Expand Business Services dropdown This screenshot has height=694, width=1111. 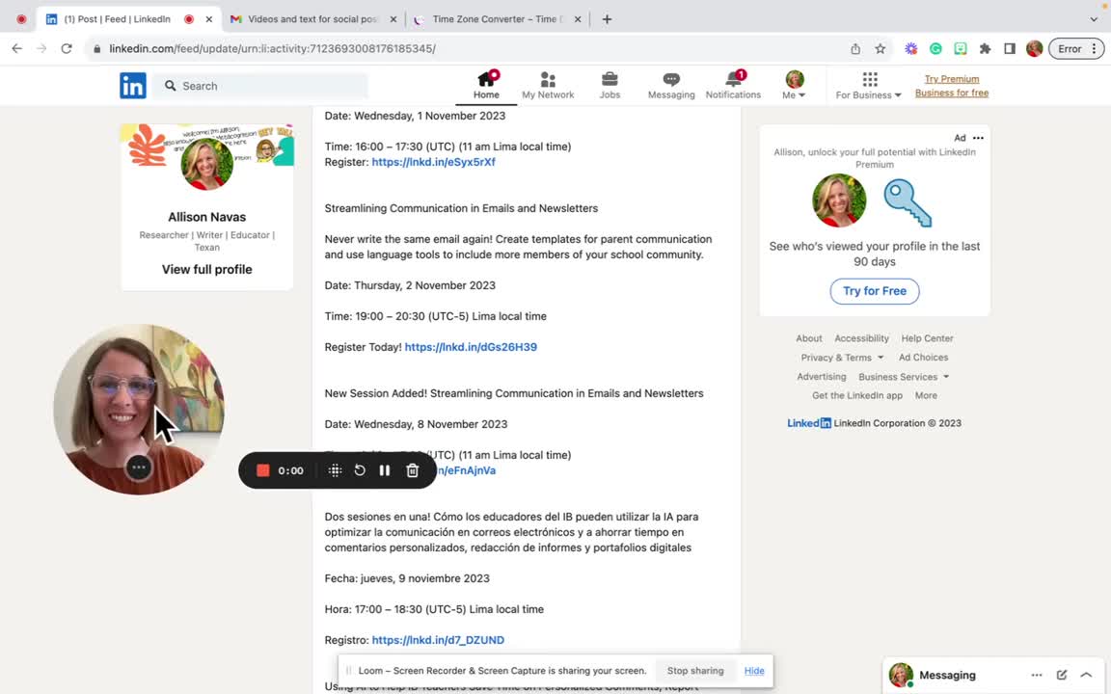pos(904,377)
